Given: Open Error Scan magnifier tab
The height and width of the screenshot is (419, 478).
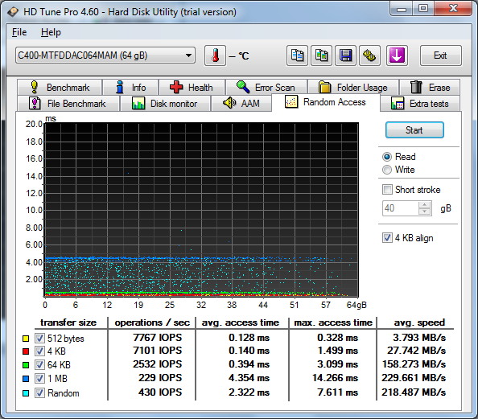Looking at the screenshot, I should tap(266, 88).
